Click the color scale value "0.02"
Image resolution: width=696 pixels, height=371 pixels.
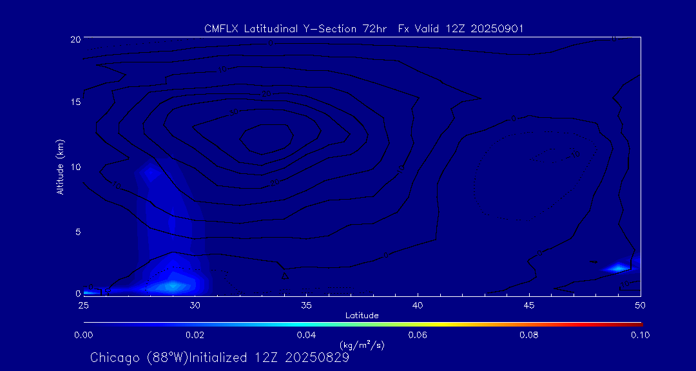tap(195, 335)
